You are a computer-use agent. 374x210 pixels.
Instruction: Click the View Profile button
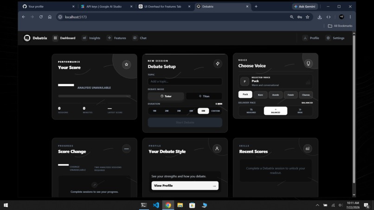point(185,185)
